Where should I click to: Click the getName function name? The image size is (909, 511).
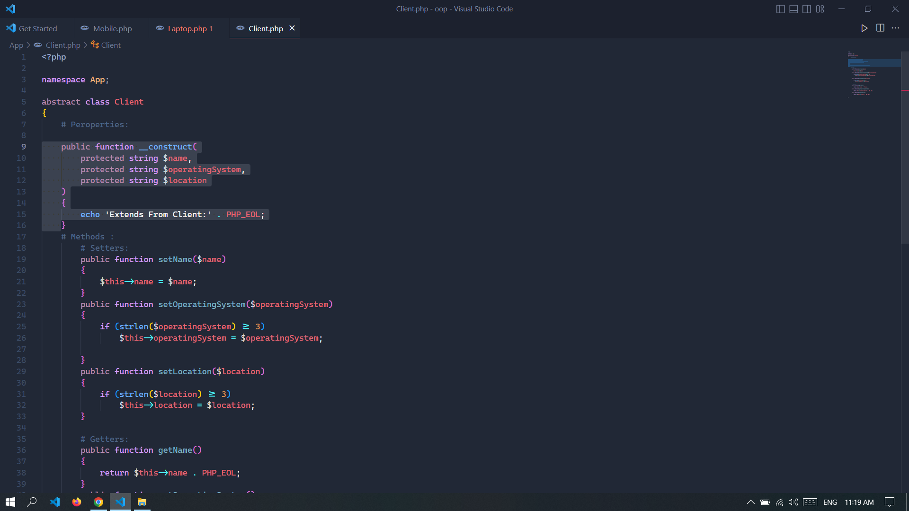point(175,450)
